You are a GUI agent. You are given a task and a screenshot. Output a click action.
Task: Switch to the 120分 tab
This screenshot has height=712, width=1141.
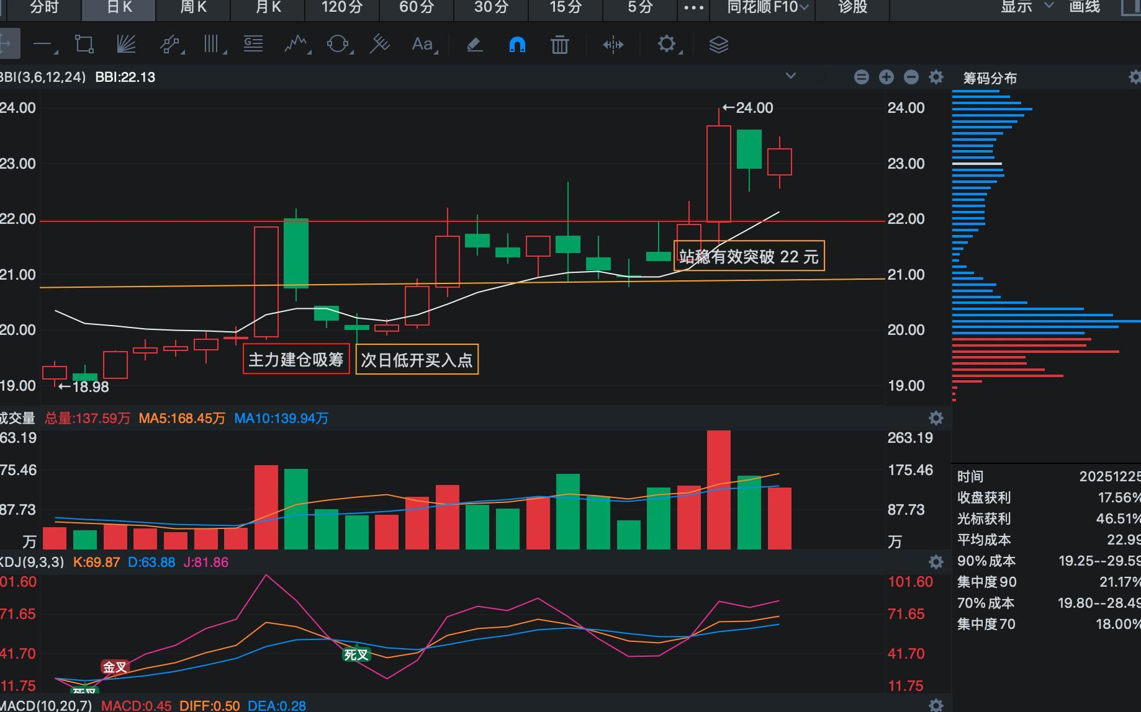[342, 7]
